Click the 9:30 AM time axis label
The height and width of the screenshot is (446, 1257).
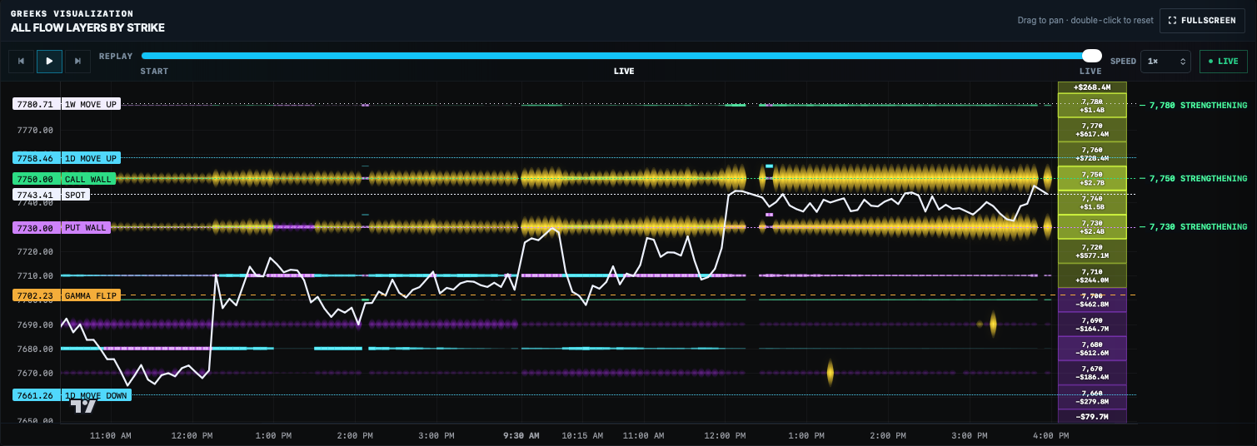click(521, 435)
